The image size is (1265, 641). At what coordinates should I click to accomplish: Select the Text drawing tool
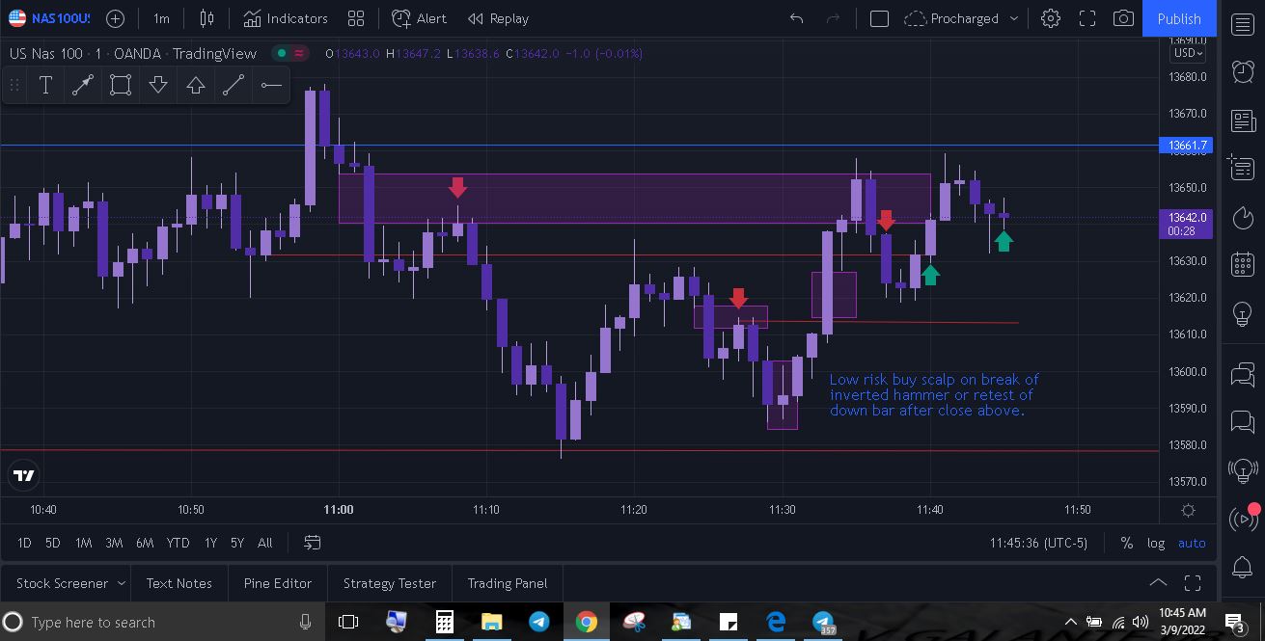pos(45,85)
